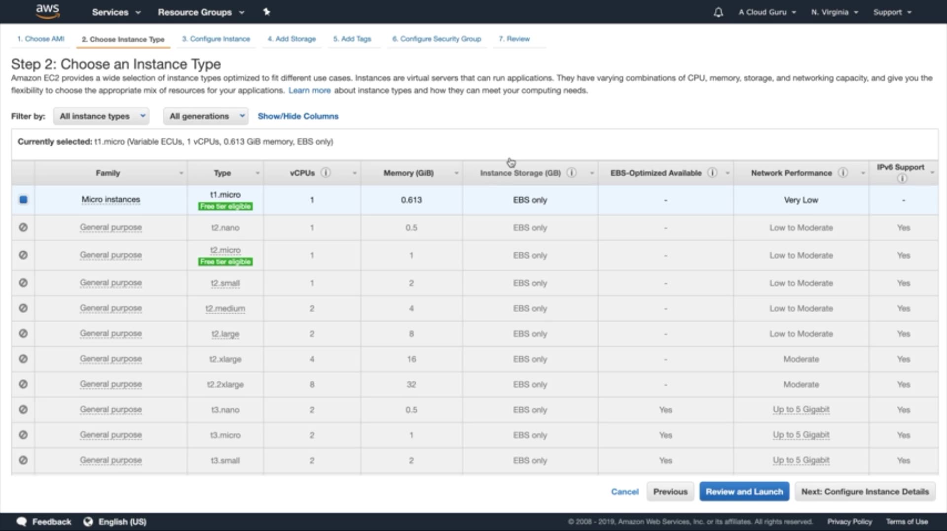Click the AWS logo home icon
Screen dimensions: 947x531
[47, 11]
